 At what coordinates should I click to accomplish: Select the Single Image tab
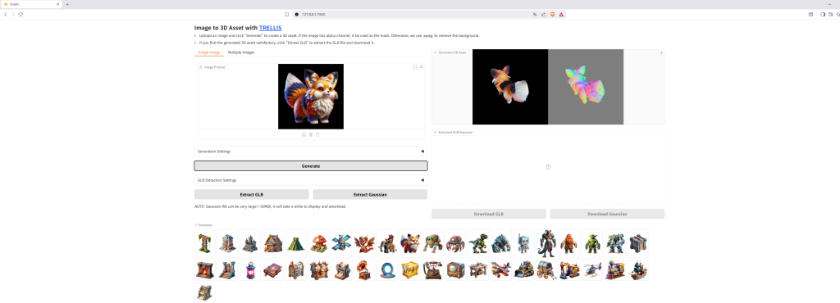tap(209, 52)
